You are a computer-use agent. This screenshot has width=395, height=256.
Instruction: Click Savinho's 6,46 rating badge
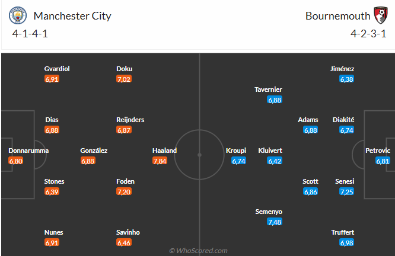[x=124, y=242]
